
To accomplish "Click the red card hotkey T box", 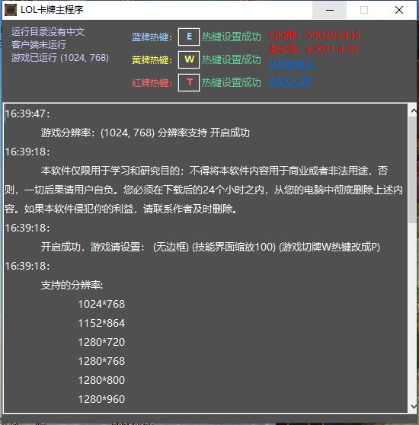I will tap(189, 82).
